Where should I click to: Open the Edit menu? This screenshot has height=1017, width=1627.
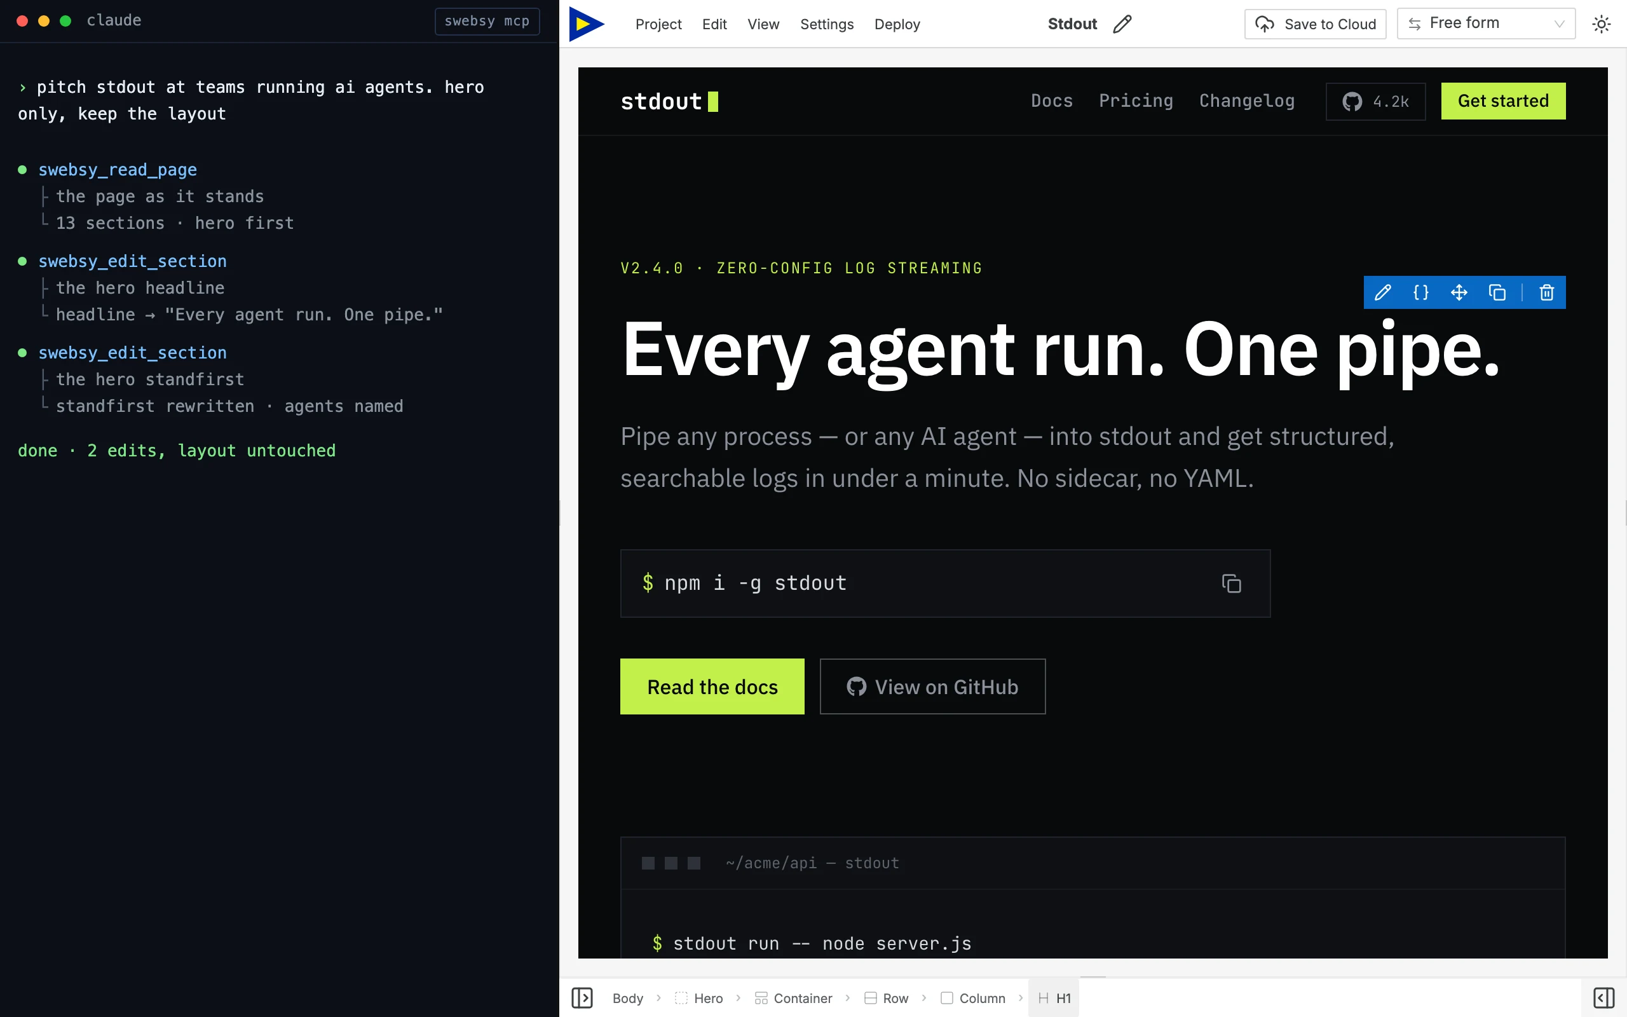point(714,24)
